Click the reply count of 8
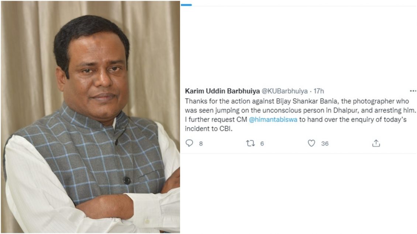Image resolution: width=417 pixels, height=234 pixels. [201, 143]
